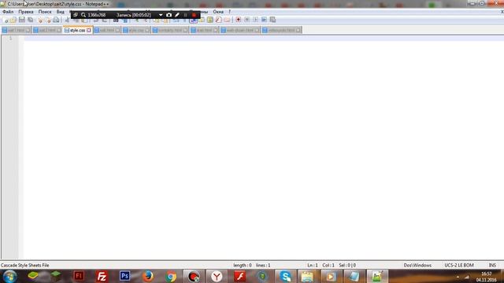The height and width of the screenshot is (283, 504).
Task: Select the active style.css tab
Action: pyautogui.click(x=77, y=30)
